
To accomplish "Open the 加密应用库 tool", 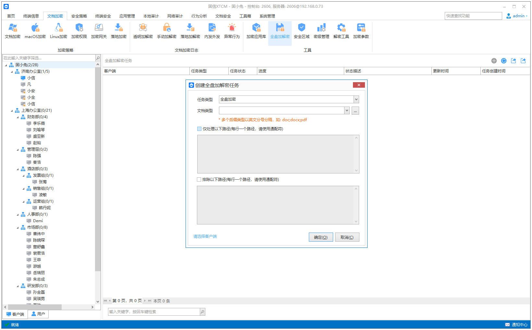I will (256, 31).
